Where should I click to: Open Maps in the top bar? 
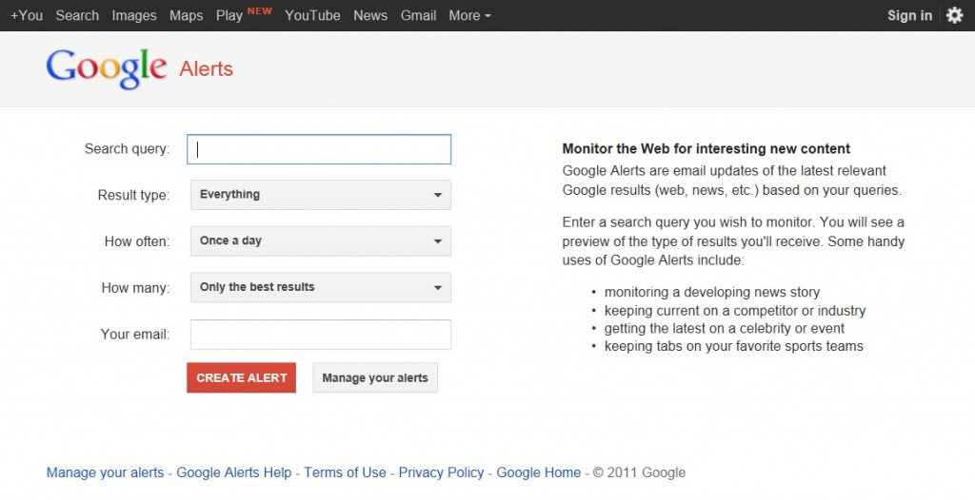[x=186, y=15]
